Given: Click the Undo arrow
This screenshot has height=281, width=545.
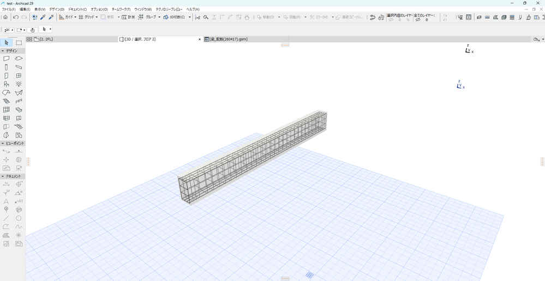Looking at the screenshot, I should pos(16,17).
